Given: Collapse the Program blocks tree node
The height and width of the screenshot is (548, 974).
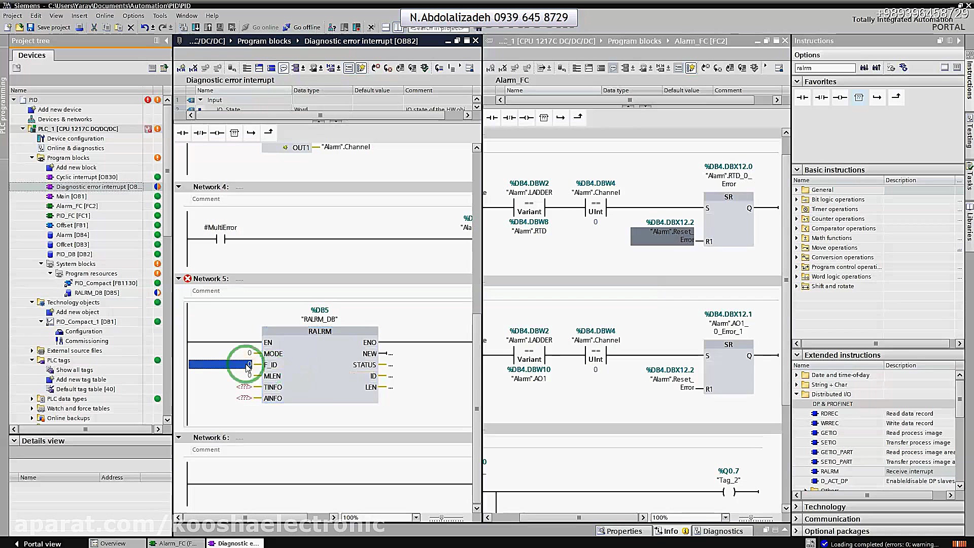Looking at the screenshot, I should [x=32, y=158].
